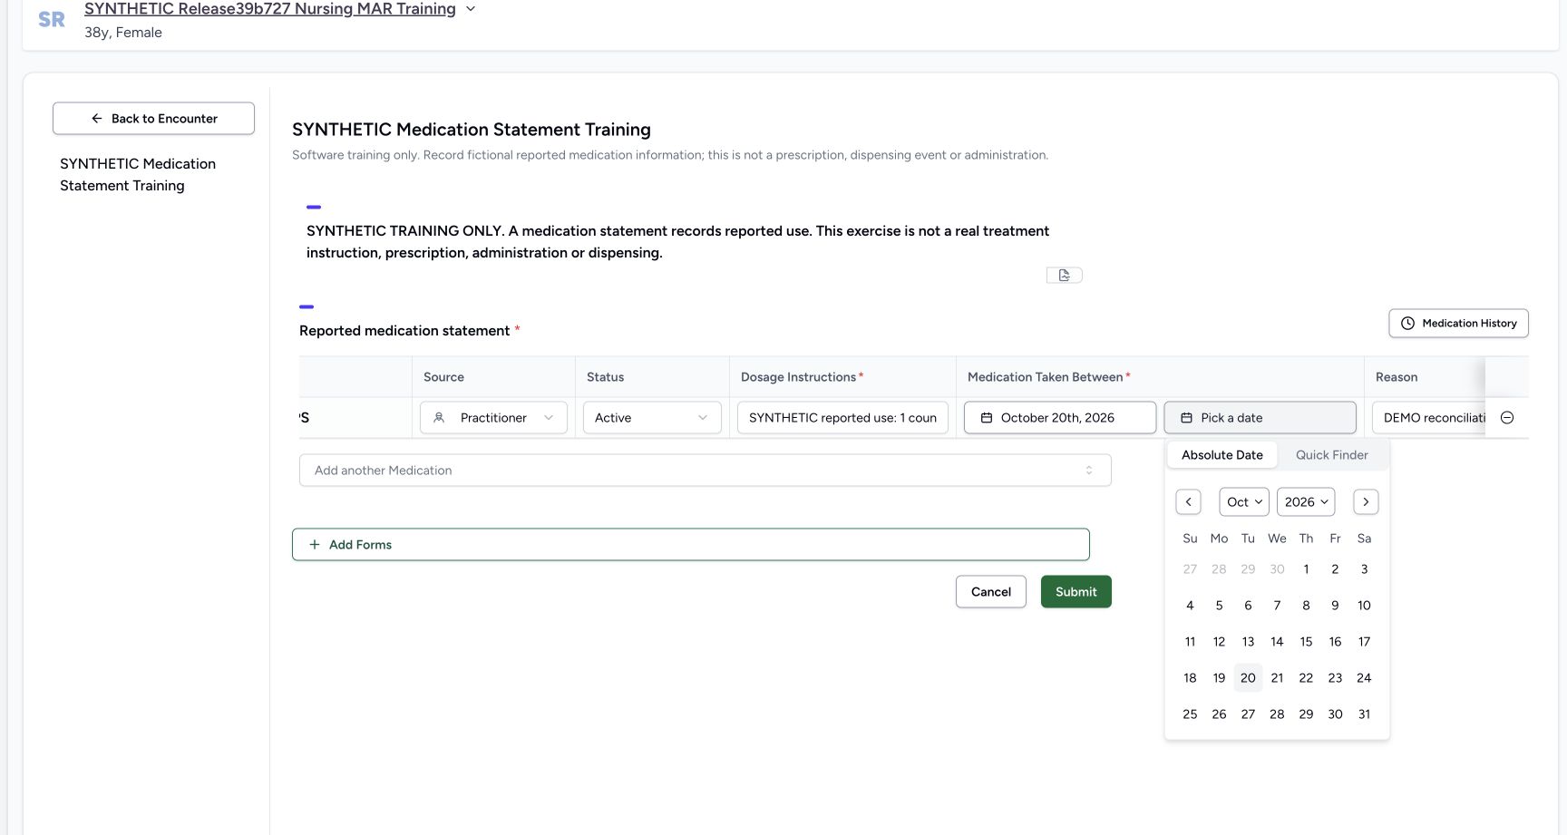
Task: Click the SR patient avatar
Action: pyautogui.click(x=52, y=20)
